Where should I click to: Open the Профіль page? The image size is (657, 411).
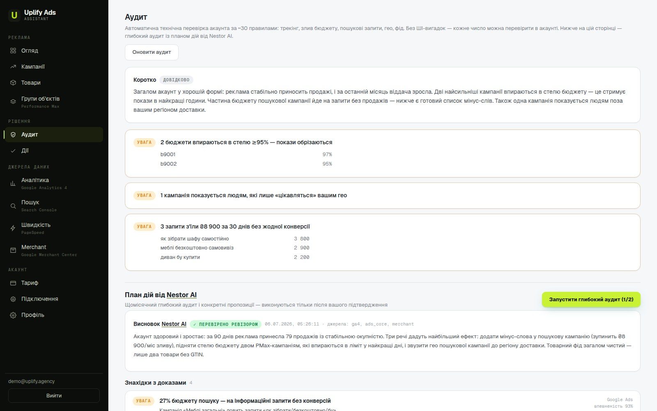(54, 315)
